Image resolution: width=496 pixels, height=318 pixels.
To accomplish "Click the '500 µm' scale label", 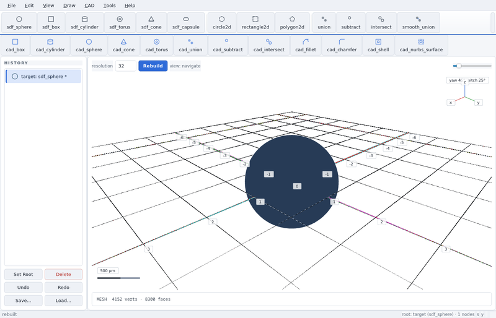I will (x=107, y=270).
